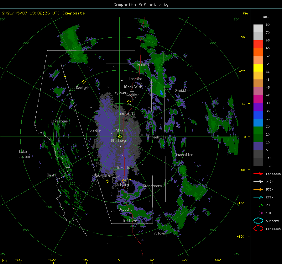The width and height of the screenshot is (282, 264).
Task: Click the RockyMH label
Action: tap(83, 88)
